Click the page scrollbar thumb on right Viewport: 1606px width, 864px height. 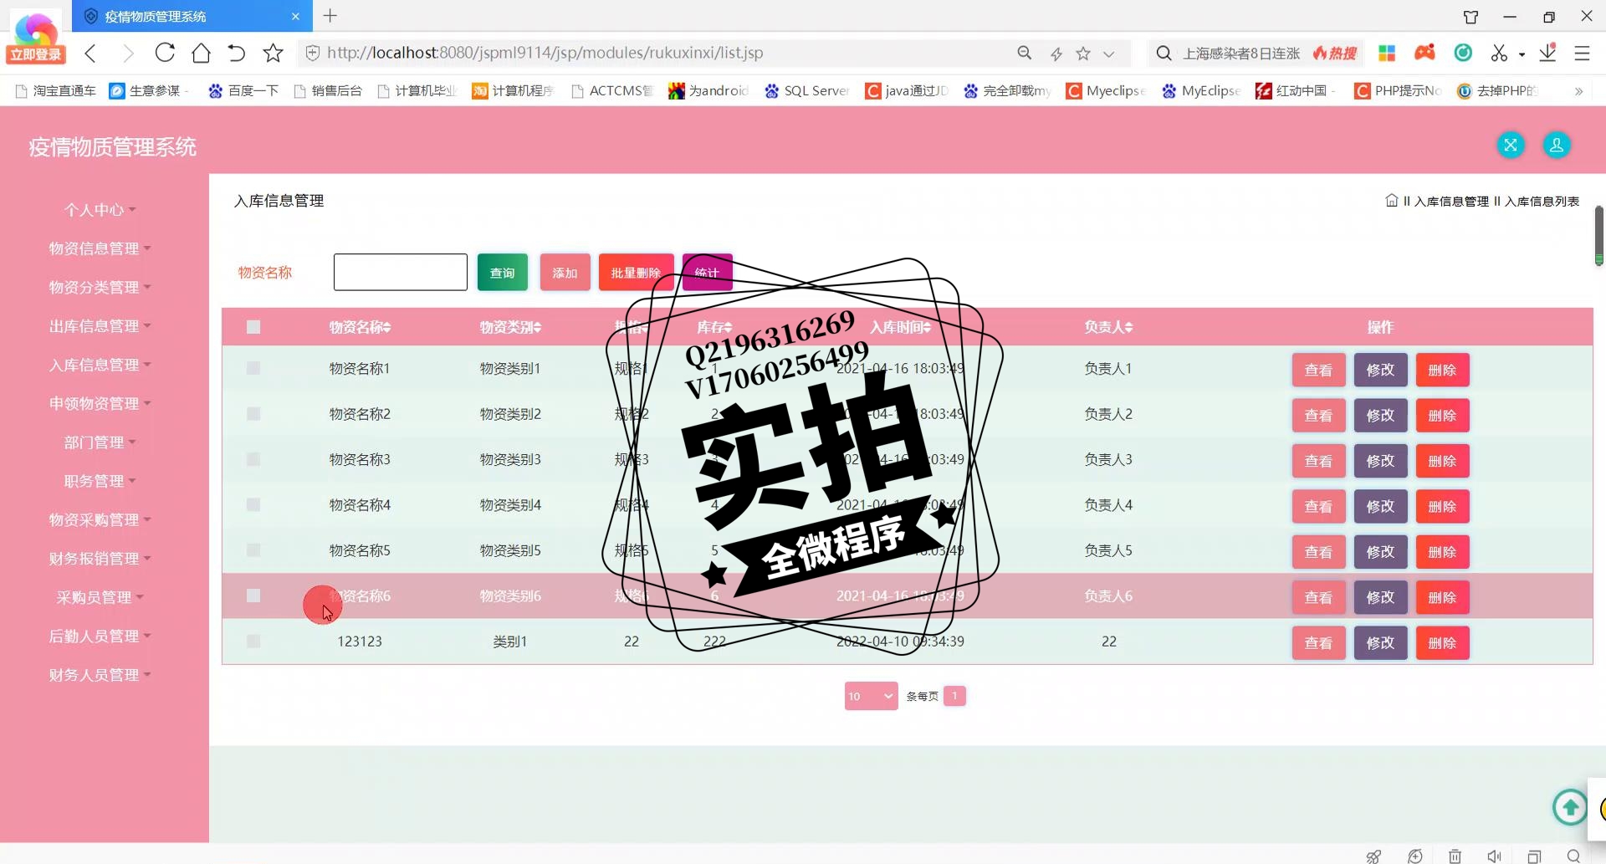pos(1598,235)
